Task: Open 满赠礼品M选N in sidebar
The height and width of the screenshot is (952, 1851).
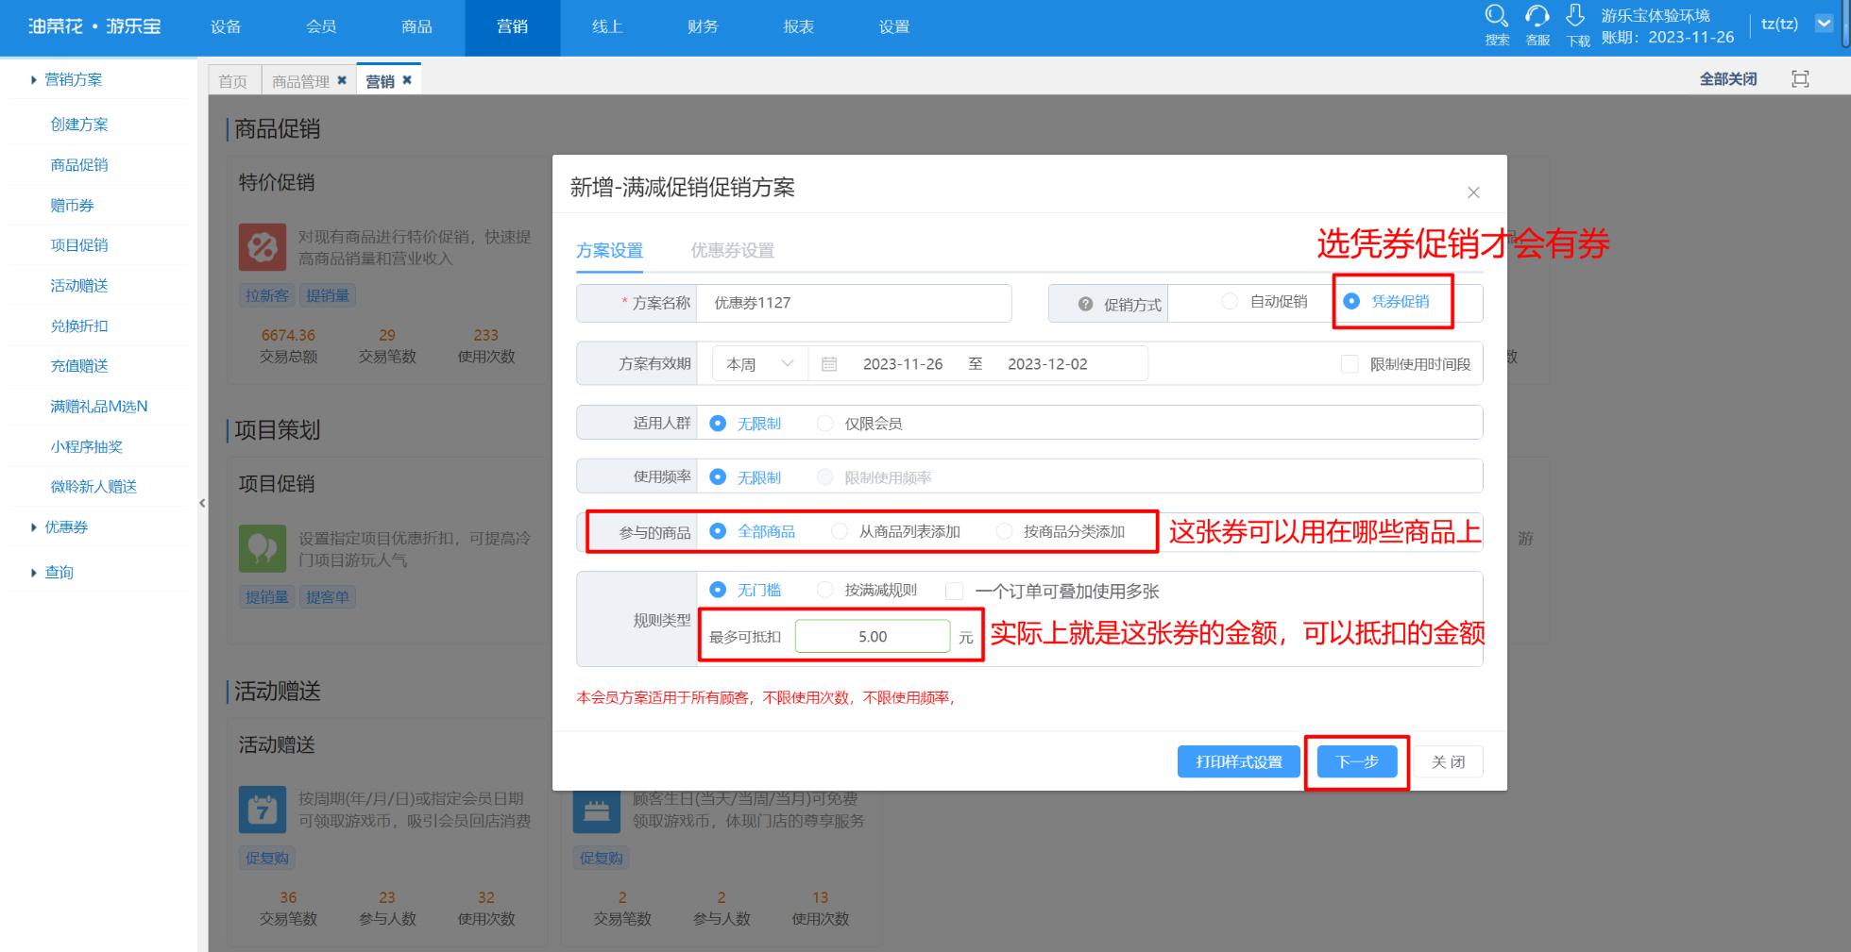Action: [x=99, y=406]
